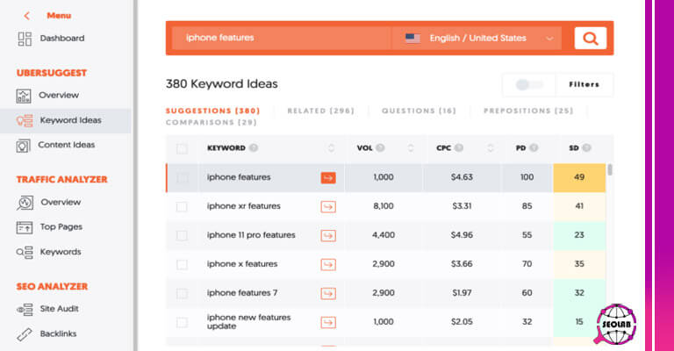674x351 pixels.
Task: Open Top Pages link
Action: point(61,227)
